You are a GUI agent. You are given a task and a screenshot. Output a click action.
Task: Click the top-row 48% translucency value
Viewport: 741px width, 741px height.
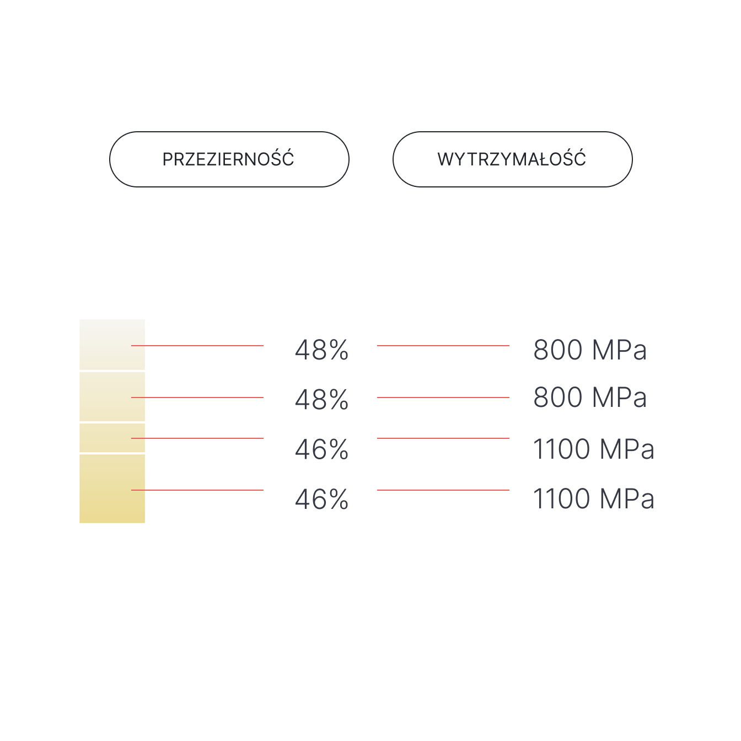(321, 350)
